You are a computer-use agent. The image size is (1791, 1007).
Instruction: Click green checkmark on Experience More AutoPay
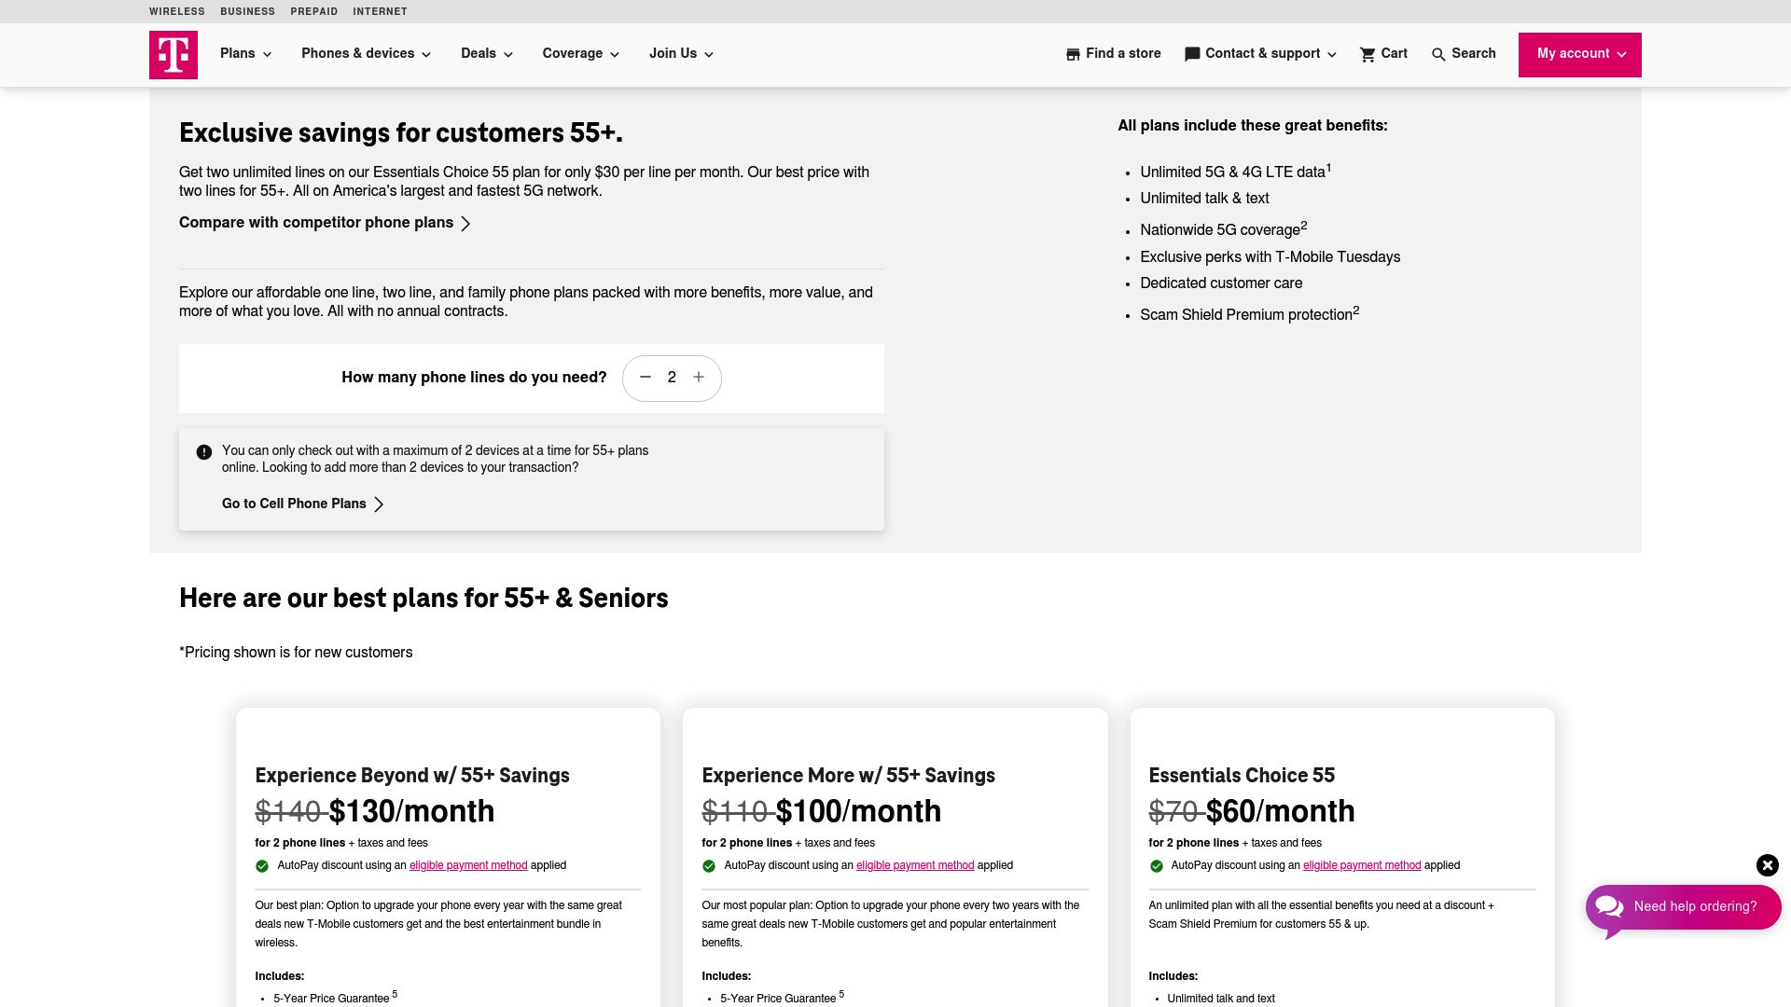click(709, 866)
